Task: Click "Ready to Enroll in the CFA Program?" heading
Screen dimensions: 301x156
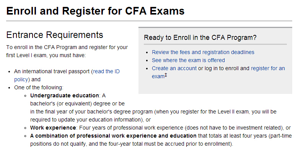Action: click(200, 38)
